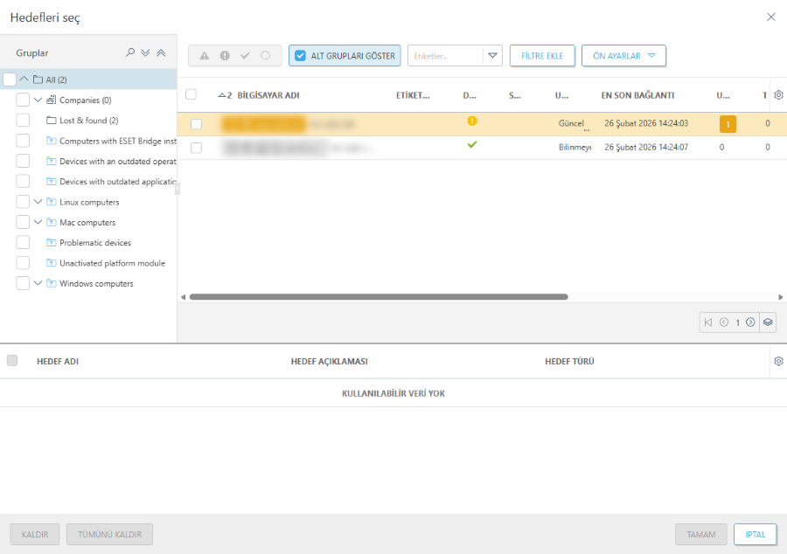Tick the HEDEF ADI header checkbox
Viewport: 787px width, 554px height.
tap(12, 361)
